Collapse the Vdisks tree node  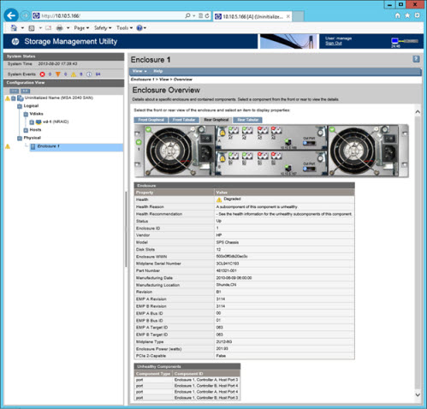(26, 114)
